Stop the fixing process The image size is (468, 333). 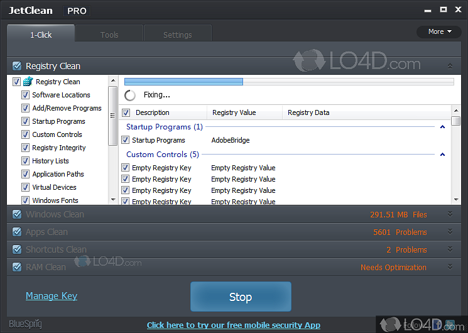tap(241, 297)
